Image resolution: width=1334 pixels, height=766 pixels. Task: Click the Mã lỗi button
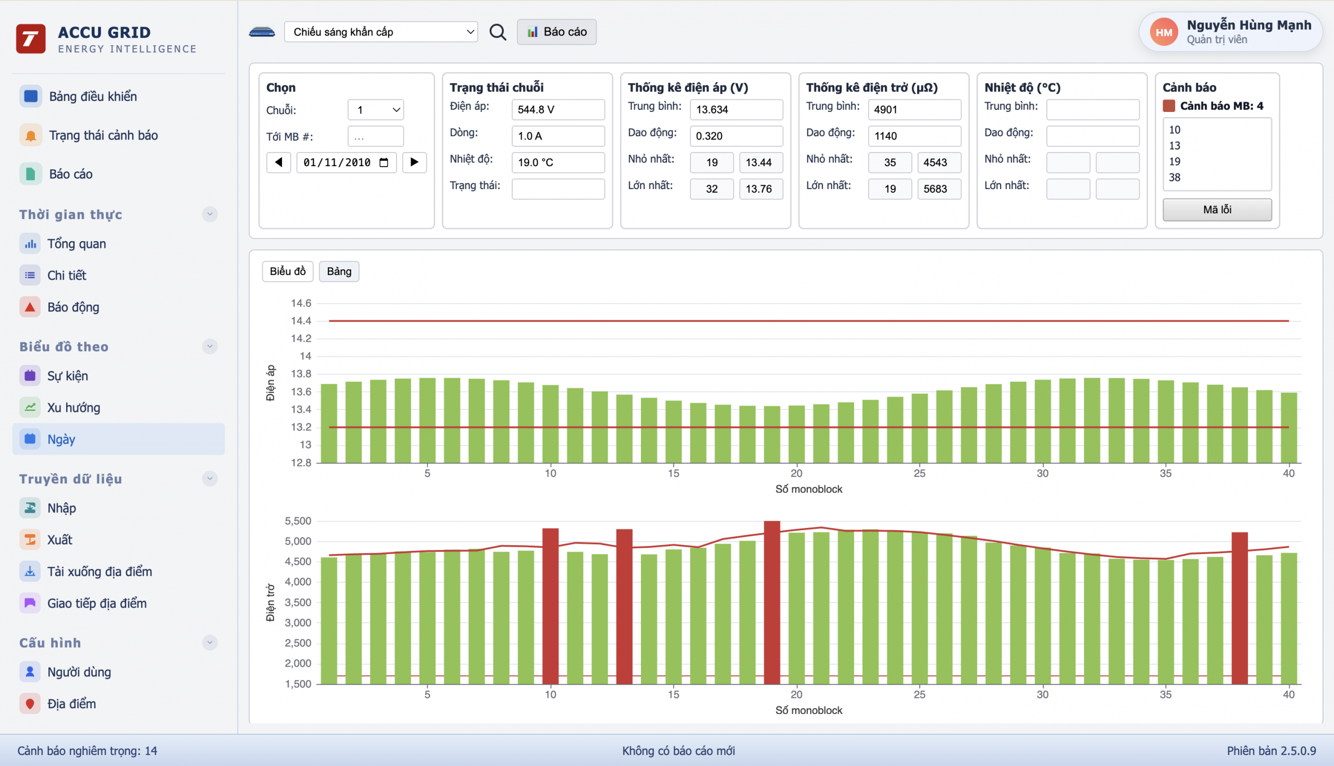[x=1217, y=209]
